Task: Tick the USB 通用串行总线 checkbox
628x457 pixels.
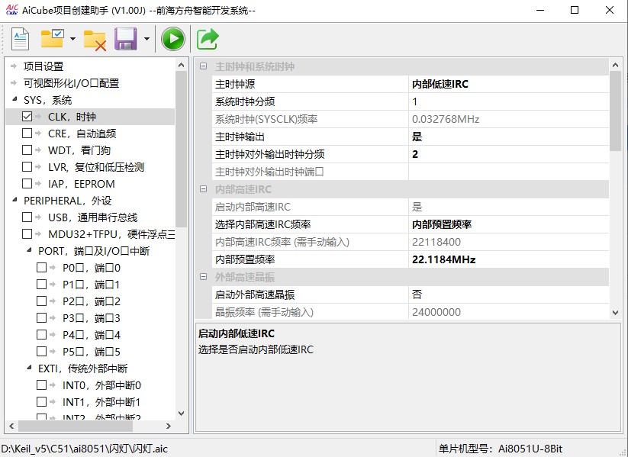Action: click(27, 217)
